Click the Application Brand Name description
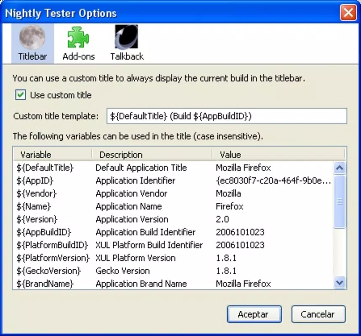 coord(141,283)
